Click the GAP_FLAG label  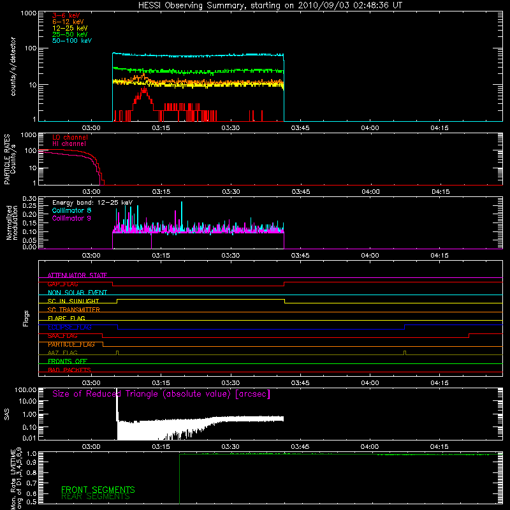tap(62, 284)
